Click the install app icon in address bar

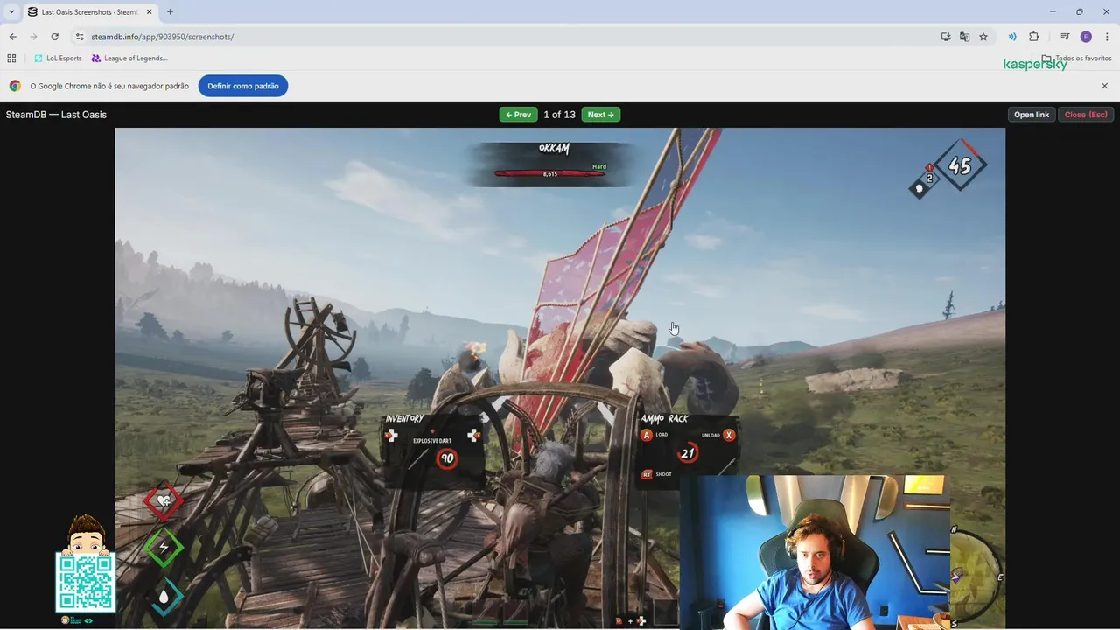[x=946, y=37]
